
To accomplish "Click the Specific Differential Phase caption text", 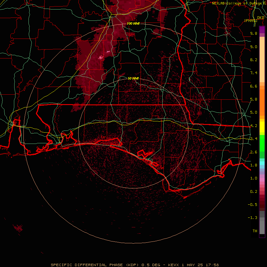I will coord(135,265).
